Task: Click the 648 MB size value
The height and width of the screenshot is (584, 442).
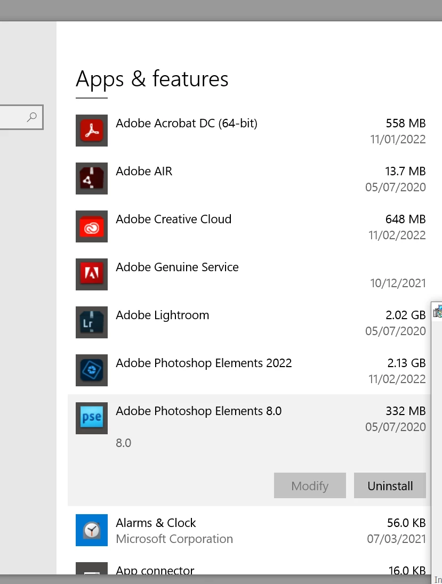Action: pos(405,219)
